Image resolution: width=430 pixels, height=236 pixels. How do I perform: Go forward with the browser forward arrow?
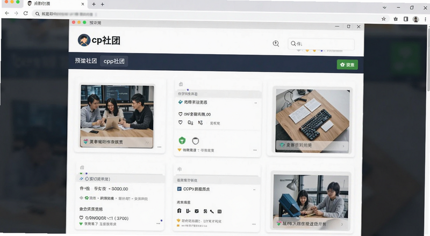pyautogui.click(x=16, y=13)
